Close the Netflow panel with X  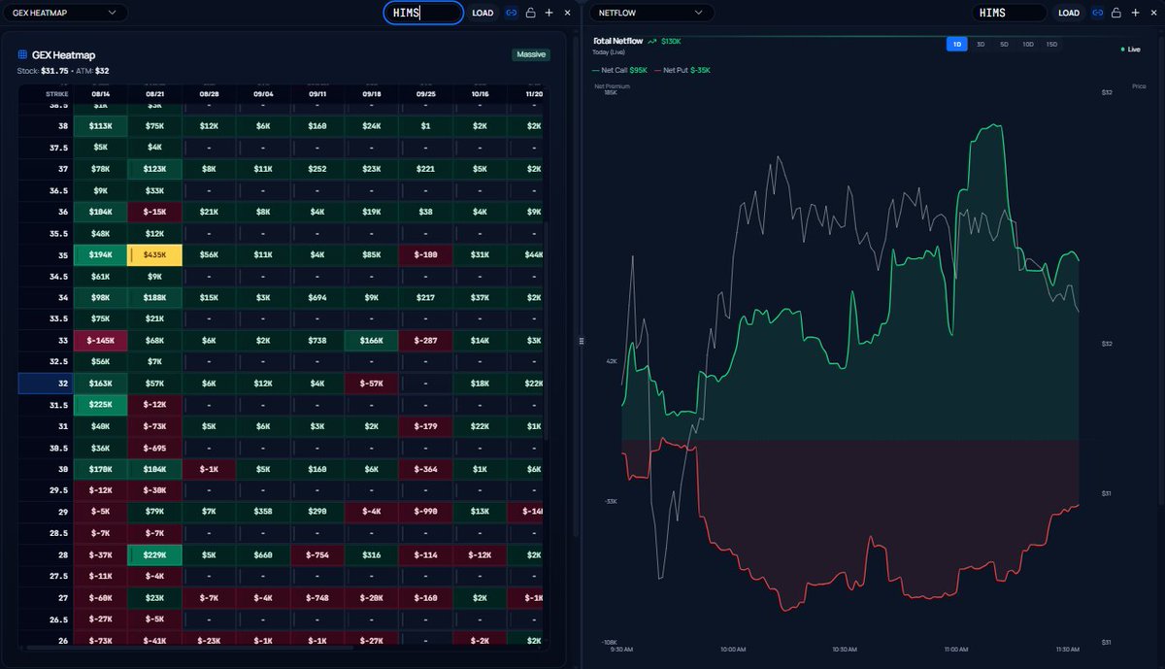(x=1153, y=13)
